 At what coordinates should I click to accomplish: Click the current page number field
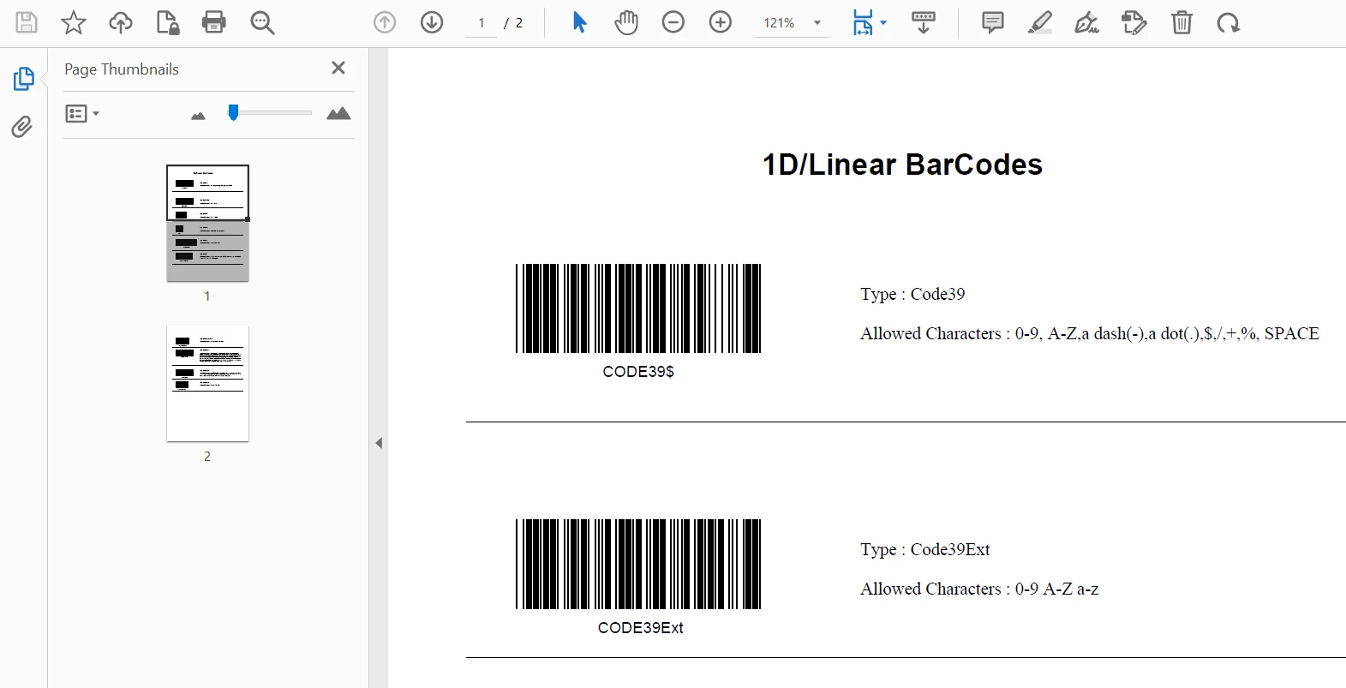pyautogui.click(x=482, y=24)
